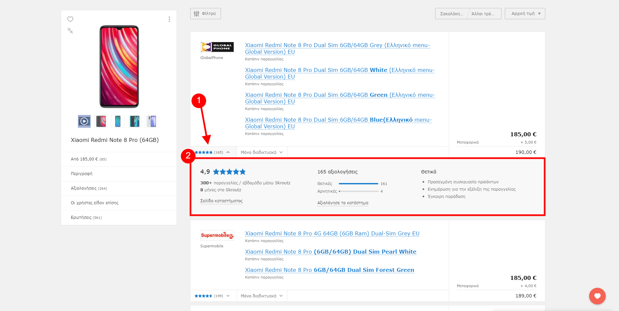Switch to Σακουλάκη toggle option

(452, 14)
